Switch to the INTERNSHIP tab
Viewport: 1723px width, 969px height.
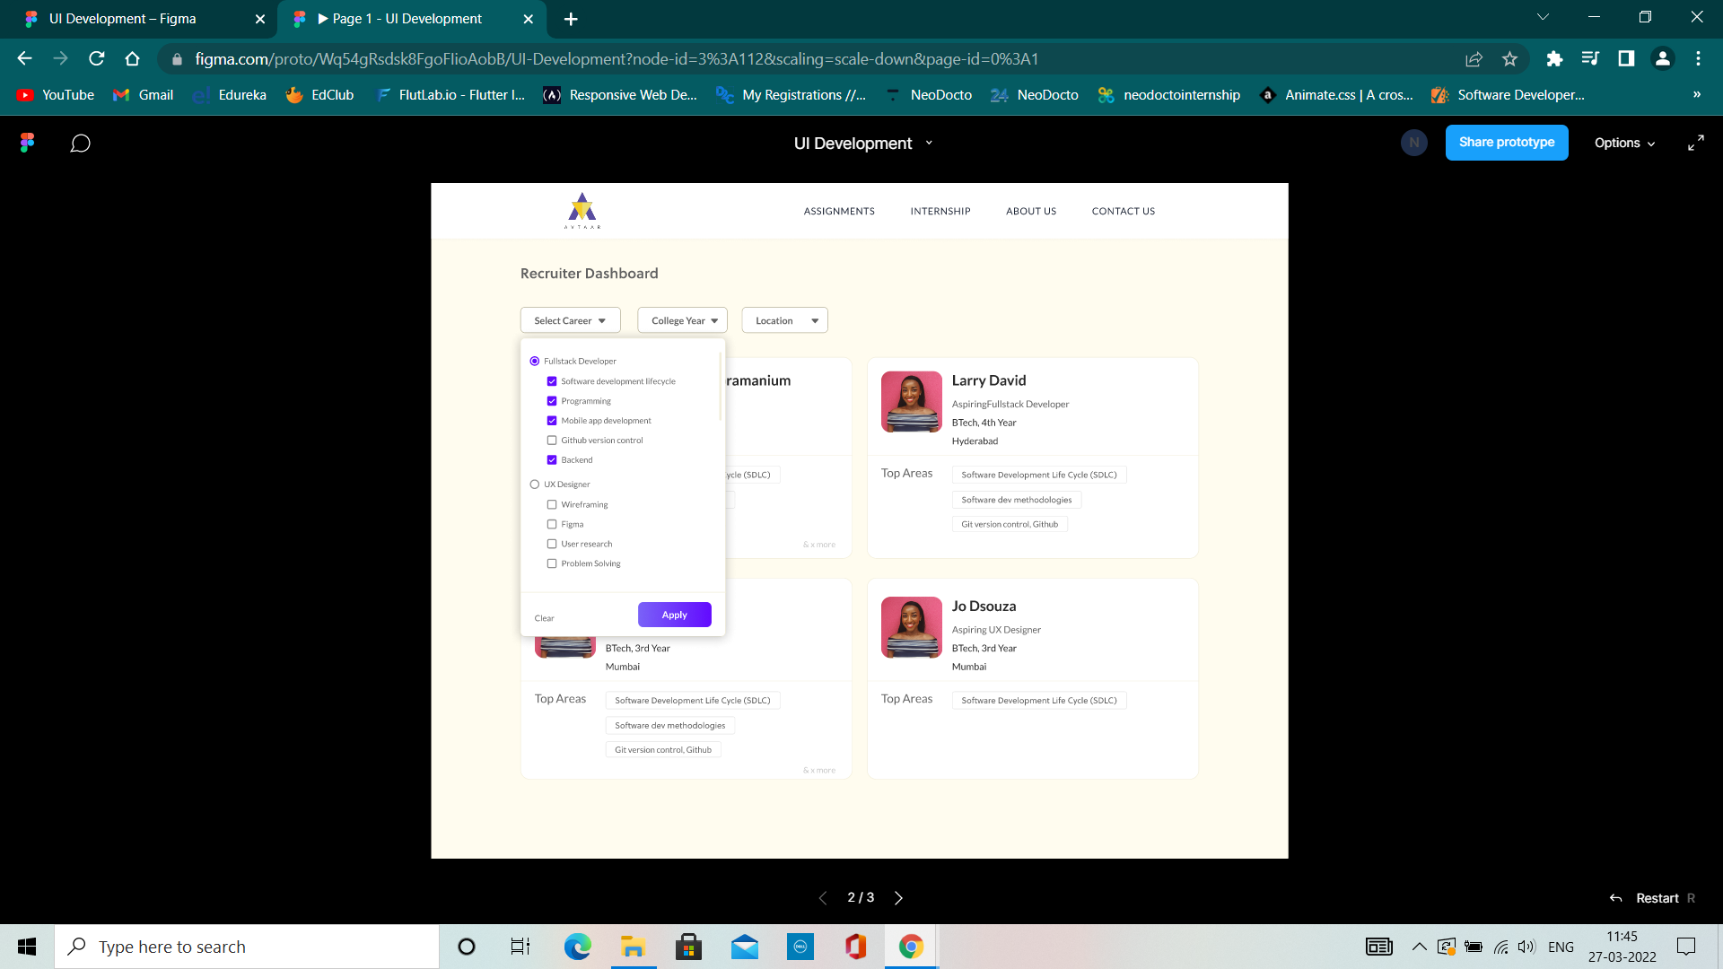940,211
